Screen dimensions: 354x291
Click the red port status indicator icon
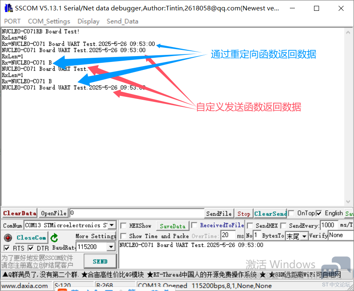coord(8,237)
